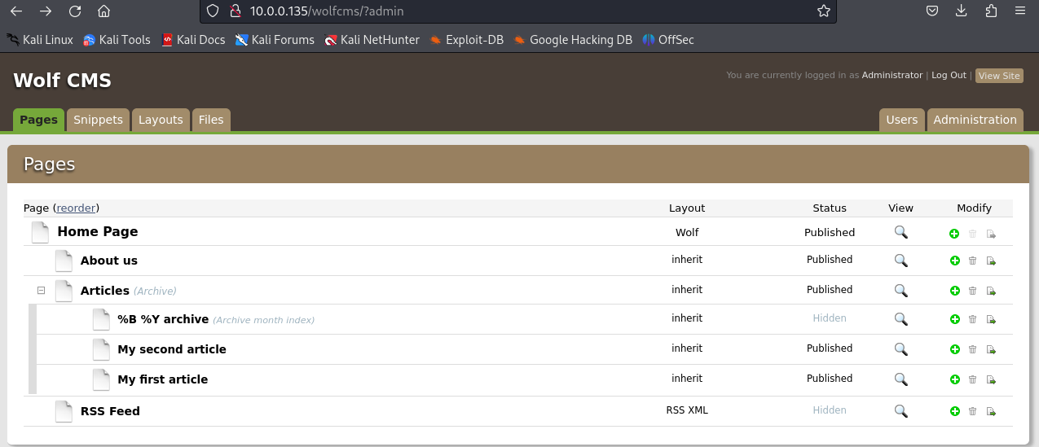Open the browser downloads panel
This screenshot has width=1039, height=447.
point(962,11)
